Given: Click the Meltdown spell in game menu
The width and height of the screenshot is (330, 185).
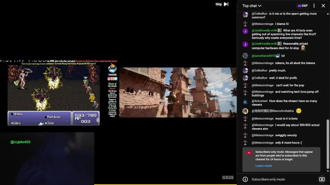Looking at the screenshot, I should [53, 117].
